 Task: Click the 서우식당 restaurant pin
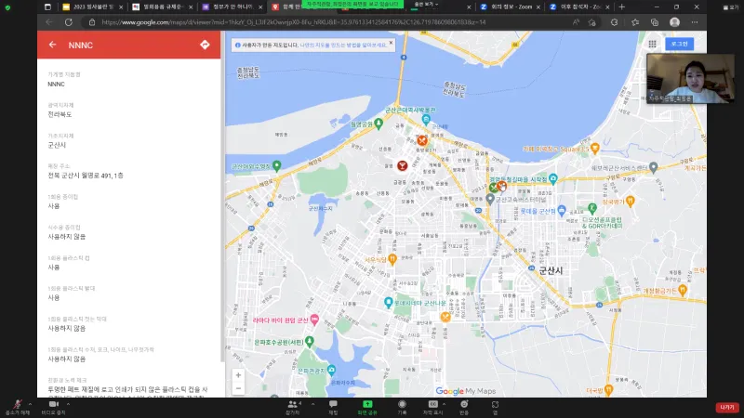click(x=392, y=259)
